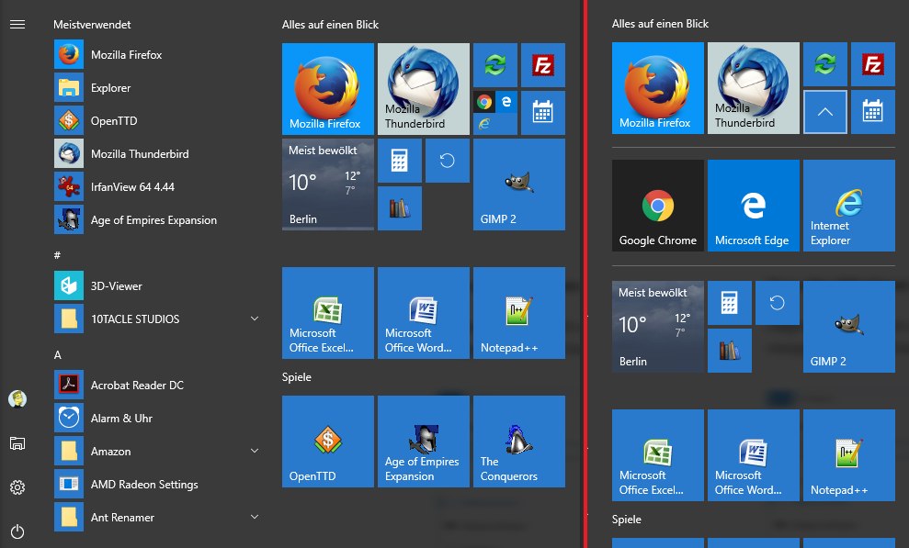
Task: Open Alarm & Uhr app
Action: 156,418
